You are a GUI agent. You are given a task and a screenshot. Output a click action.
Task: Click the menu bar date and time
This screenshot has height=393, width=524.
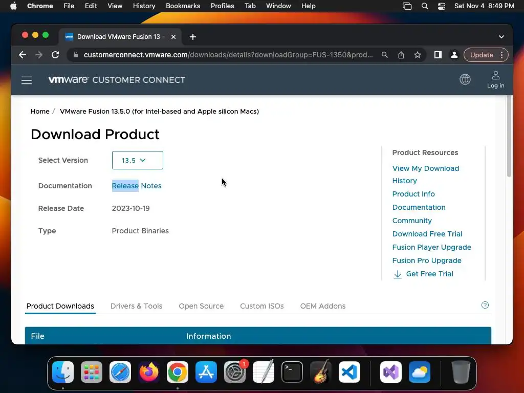point(484,6)
